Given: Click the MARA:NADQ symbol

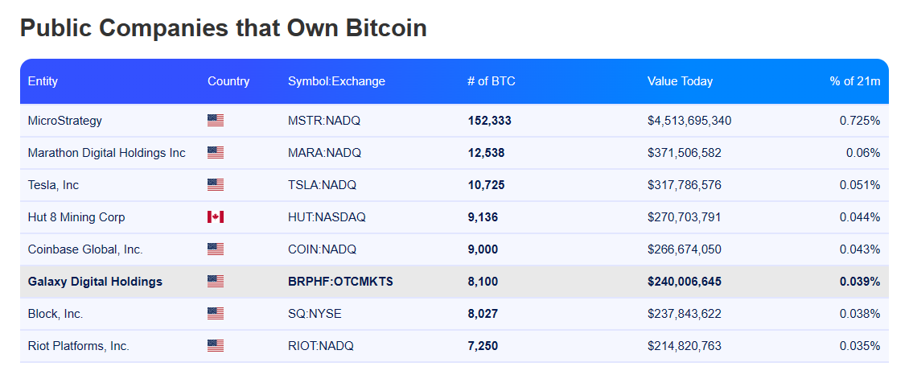Looking at the screenshot, I should pos(325,153).
